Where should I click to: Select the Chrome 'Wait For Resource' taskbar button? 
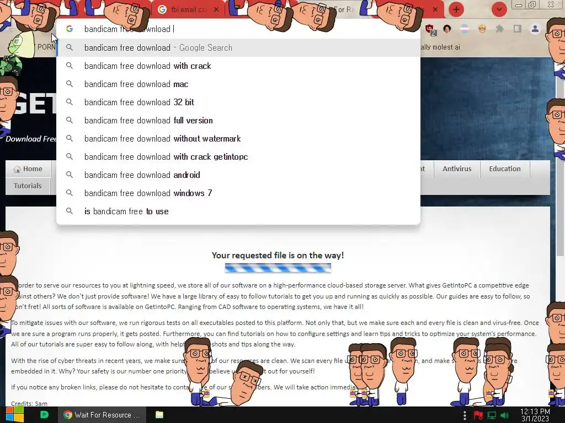[102, 415]
